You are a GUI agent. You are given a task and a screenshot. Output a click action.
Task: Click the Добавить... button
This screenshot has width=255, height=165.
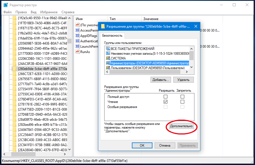pyautogui.click(x=161, y=80)
